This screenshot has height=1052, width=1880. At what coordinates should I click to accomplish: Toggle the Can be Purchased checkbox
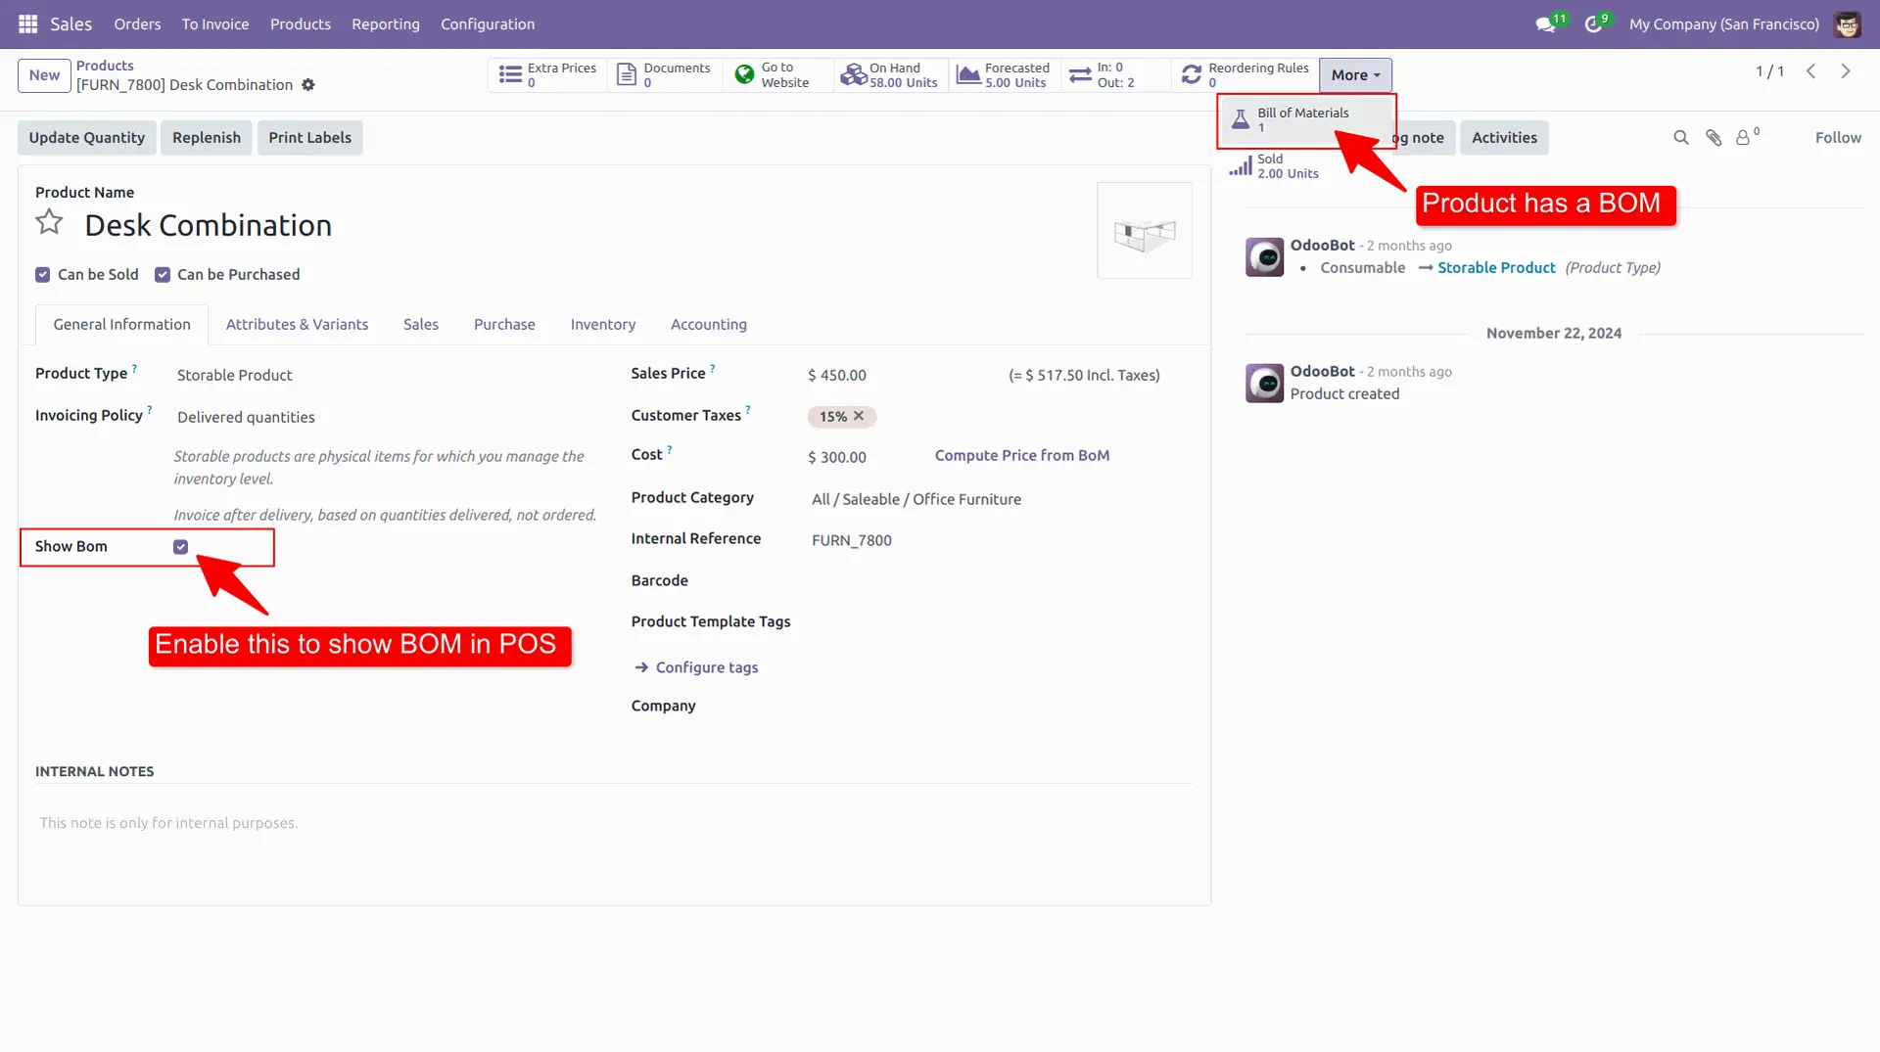(x=163, y=275)
